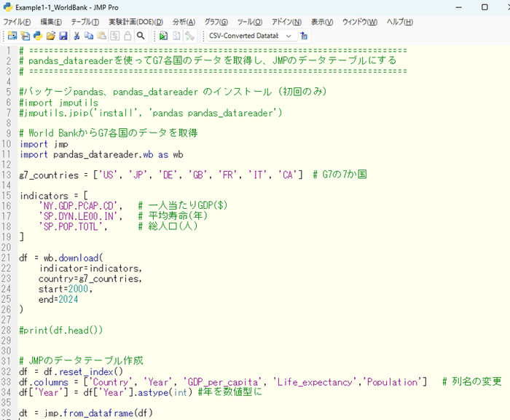Image resolution: width=510 pixels, height=420 pixels.
Task: Open the ファイル(F) menu
Action: (17, 22)
